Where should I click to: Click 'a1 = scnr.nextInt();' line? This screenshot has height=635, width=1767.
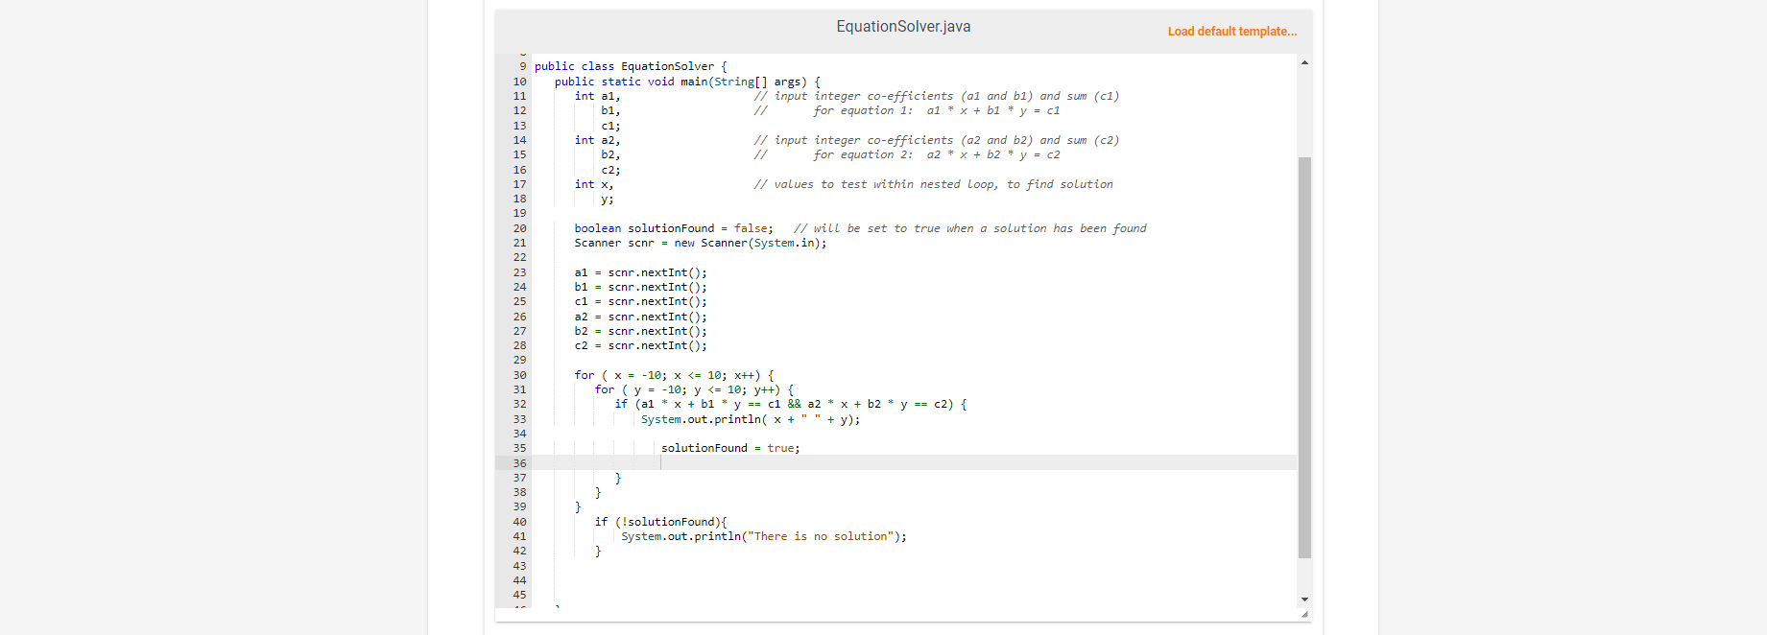tap(641, 272)
